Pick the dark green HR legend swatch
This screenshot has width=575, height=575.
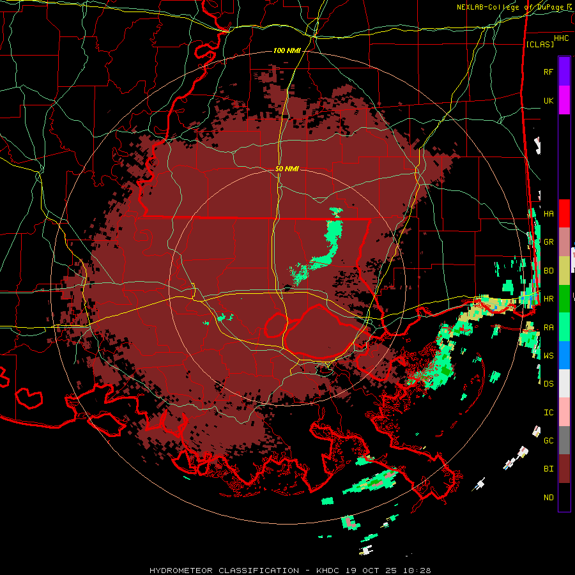coord(564,299)
